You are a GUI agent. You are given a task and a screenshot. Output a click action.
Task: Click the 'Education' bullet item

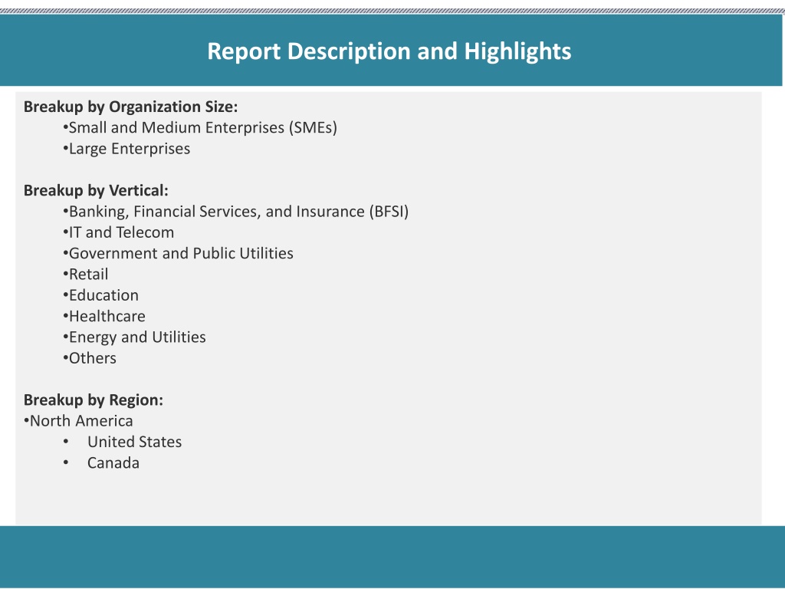[100, 295]
